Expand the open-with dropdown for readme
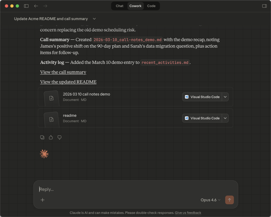Screen dimensions: 271x217 coord(225,118)
